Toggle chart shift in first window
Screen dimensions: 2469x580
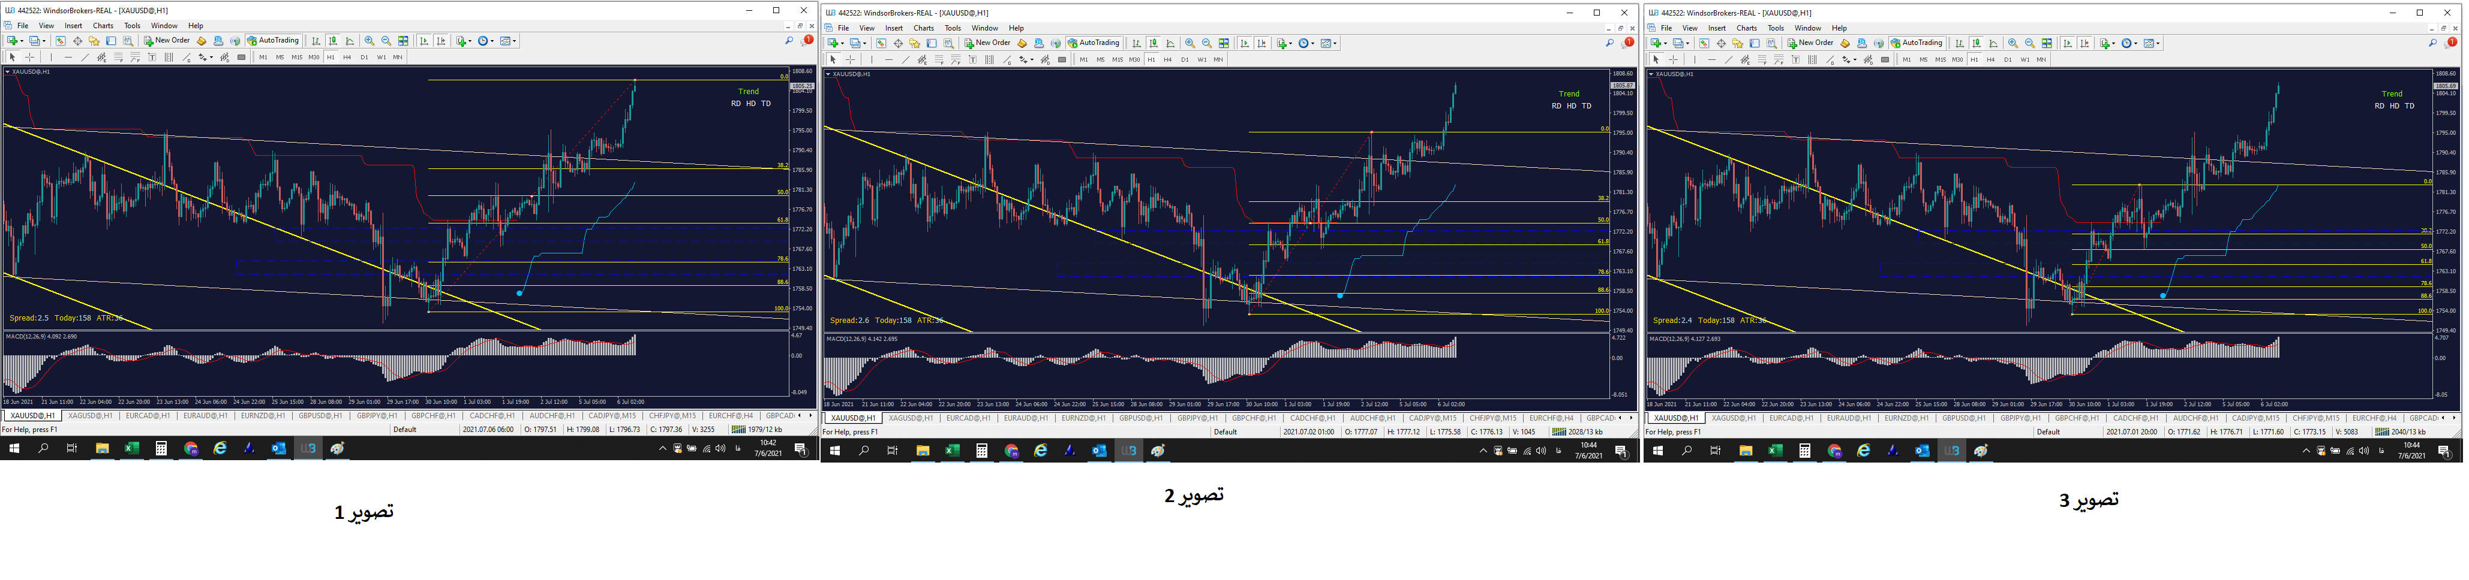[441, 41]
